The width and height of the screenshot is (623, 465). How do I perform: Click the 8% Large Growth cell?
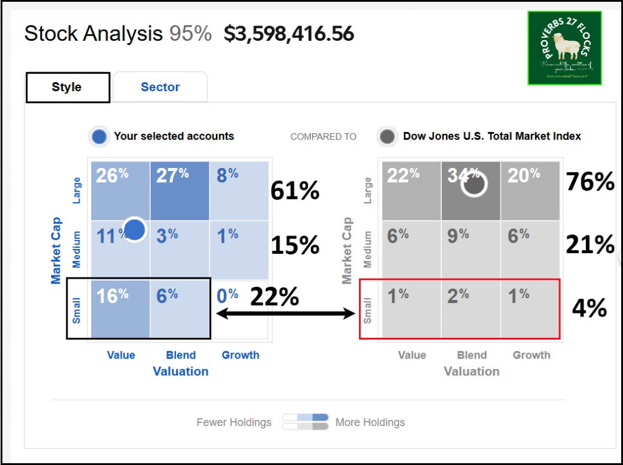(239, 191)
